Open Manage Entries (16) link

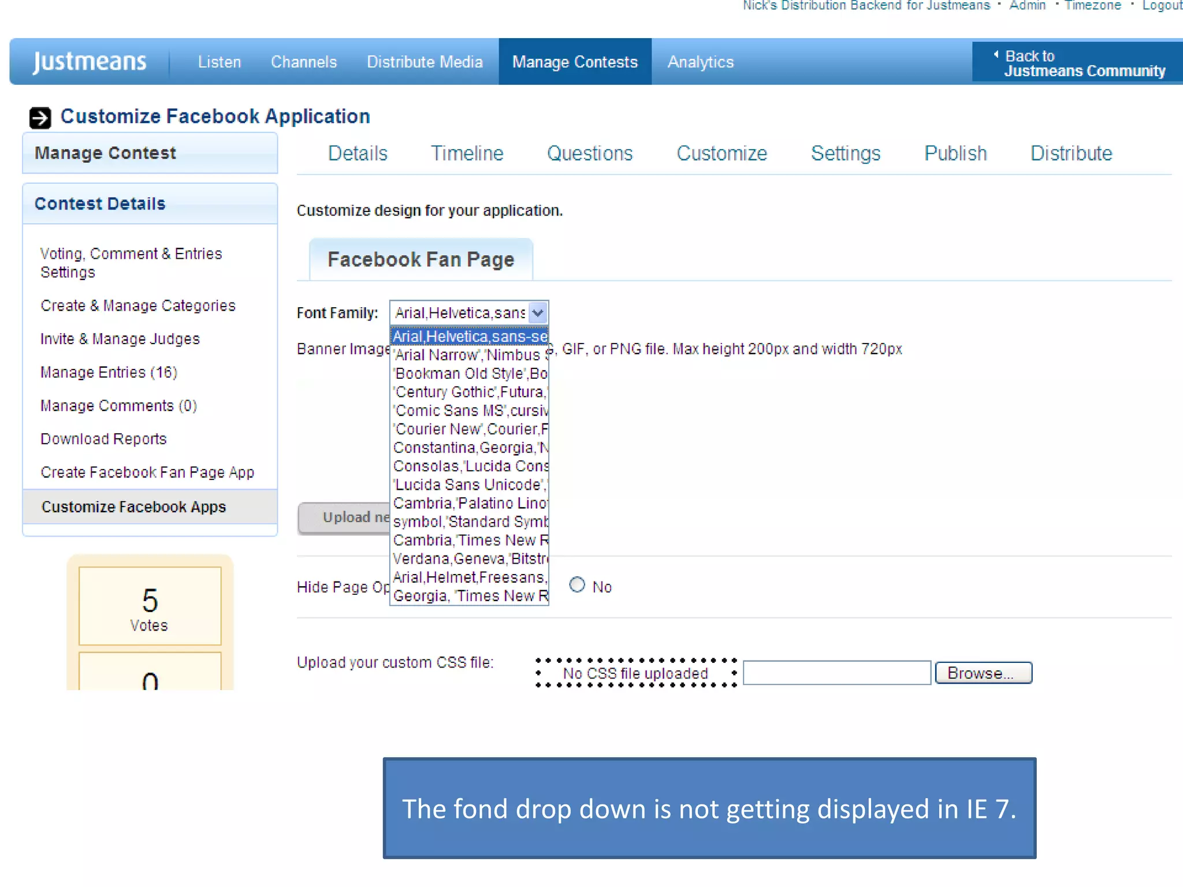point(109,372)
